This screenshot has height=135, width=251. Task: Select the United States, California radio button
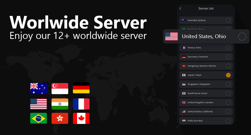pos(228,111)
